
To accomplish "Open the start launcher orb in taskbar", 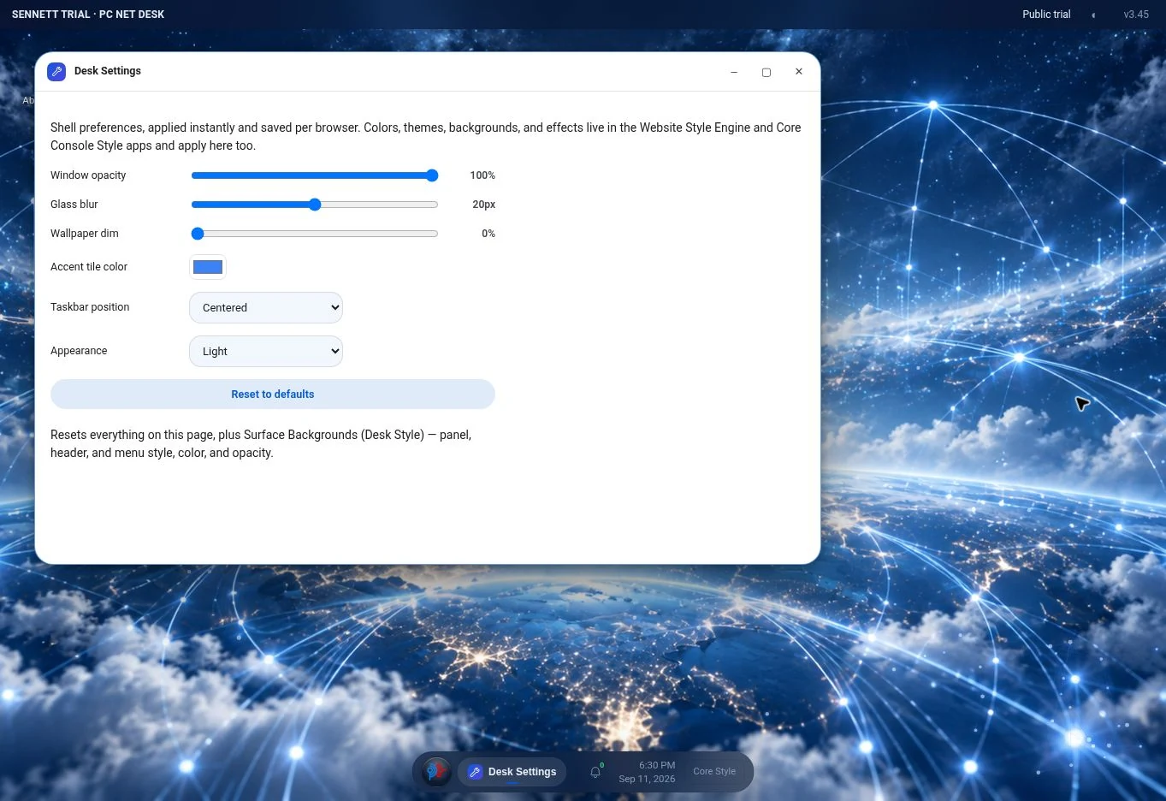I will point(436,771).
